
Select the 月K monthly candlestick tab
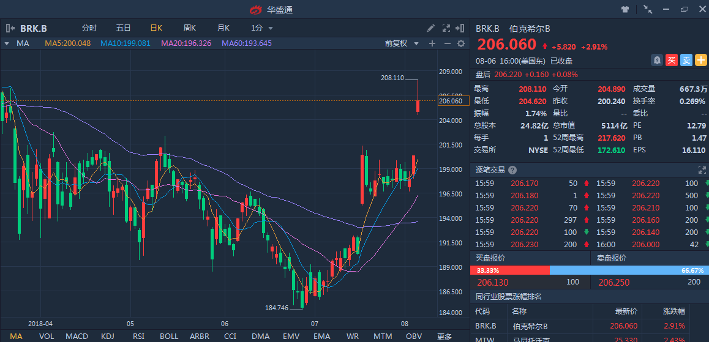[223, 28]
